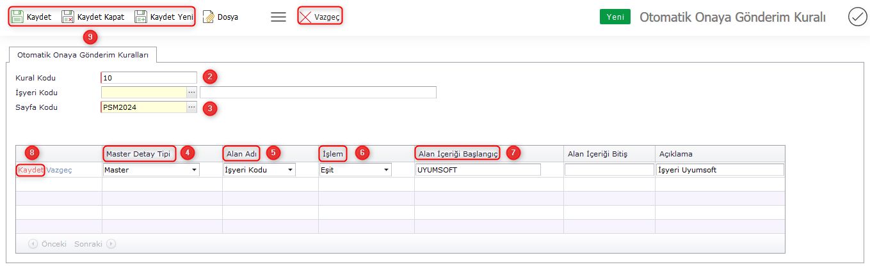Click the Kaydet Kapat toolbar icon

[68, 17]
